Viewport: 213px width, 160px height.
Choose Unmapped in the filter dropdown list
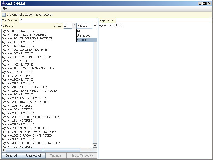[x=87, y=35]
